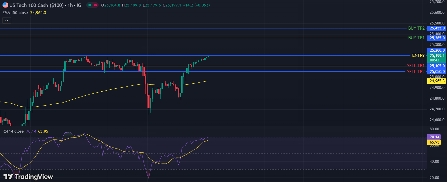Click the green market status dot
The width and height of the screenshot is (447, 182).
[x=89, y=5]
